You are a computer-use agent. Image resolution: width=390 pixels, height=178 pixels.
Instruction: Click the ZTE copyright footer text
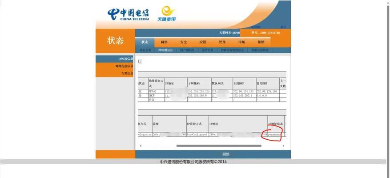193,162
